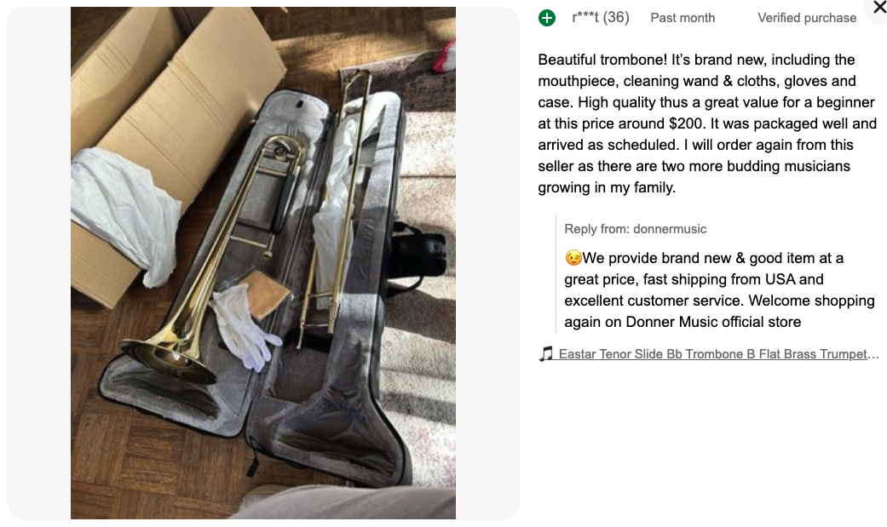Close the review photo overlay
The width and height of the screenshot is (887, 527).
(879, 8)
